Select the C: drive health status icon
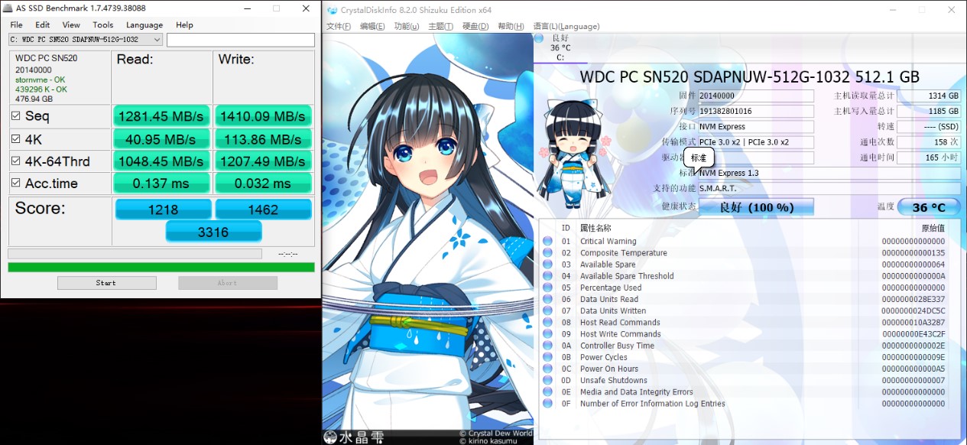 pos(539,38)
